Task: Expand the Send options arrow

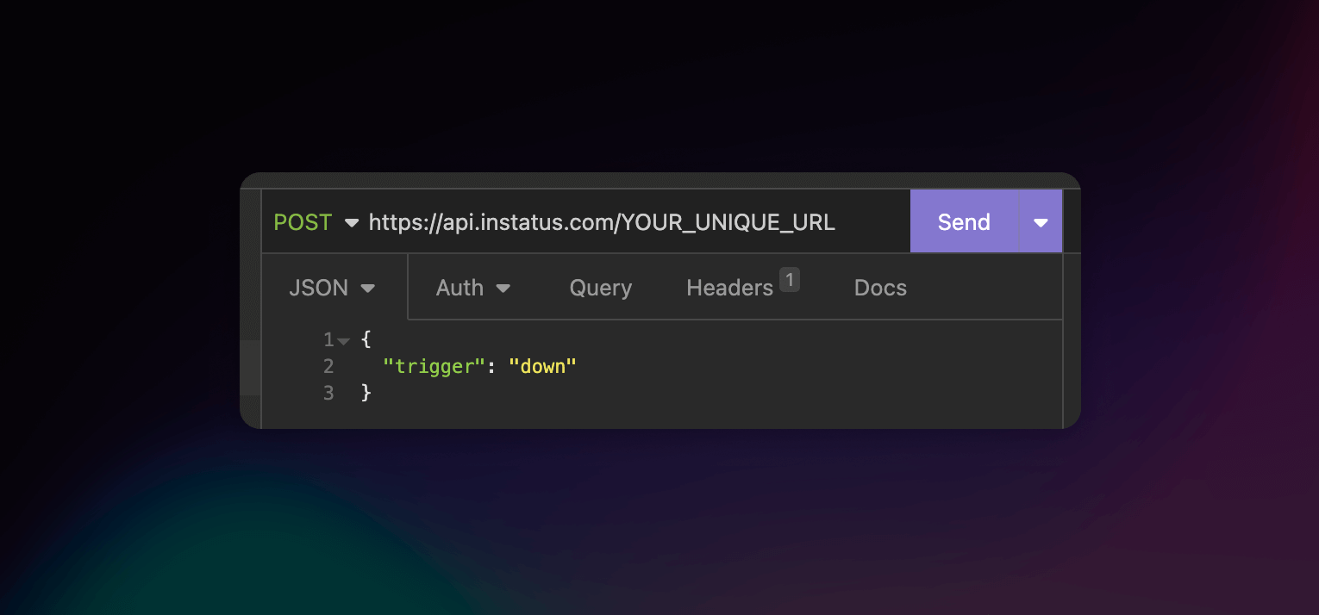Action: tap(1041, 222)
